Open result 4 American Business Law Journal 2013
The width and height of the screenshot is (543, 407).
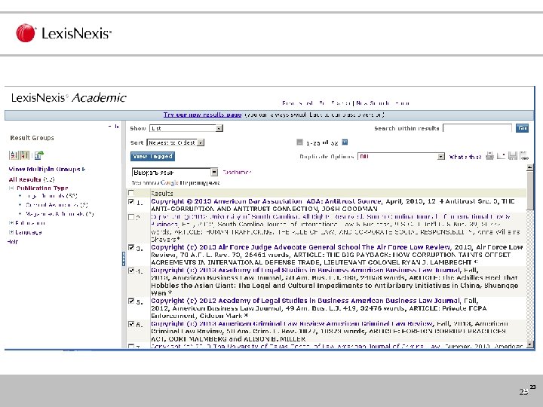305,270
